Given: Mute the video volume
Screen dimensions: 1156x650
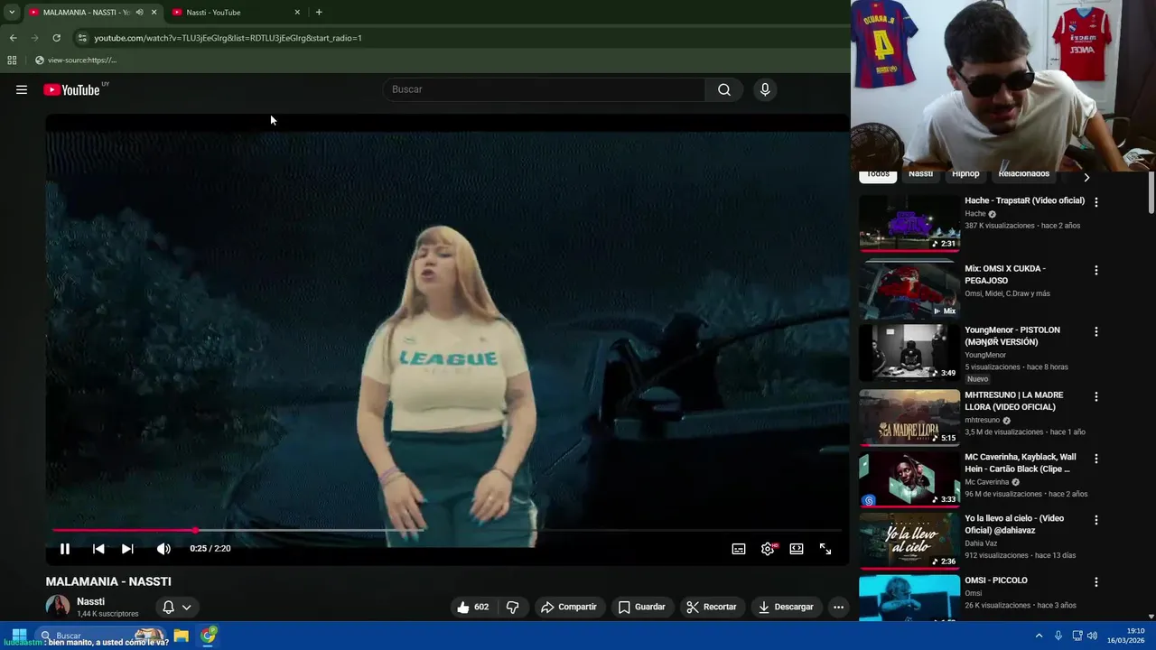Looking at the screenshot, I should pos(163,549).
